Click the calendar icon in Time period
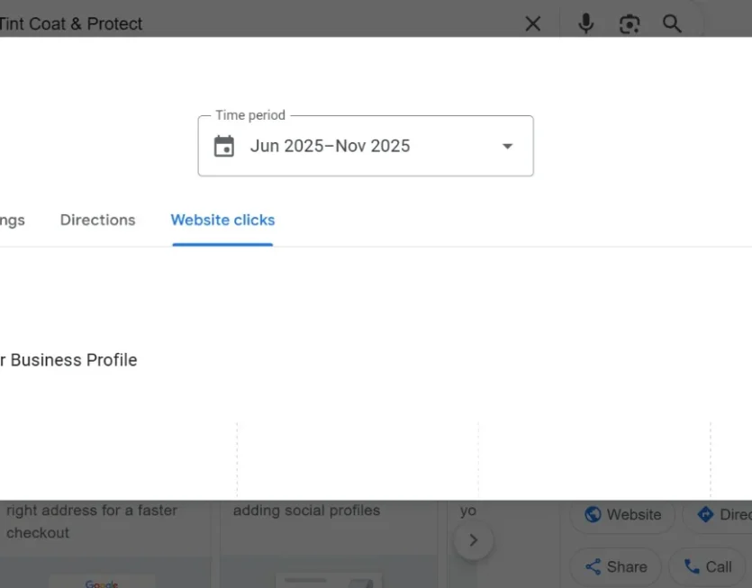 coord(224,146)
